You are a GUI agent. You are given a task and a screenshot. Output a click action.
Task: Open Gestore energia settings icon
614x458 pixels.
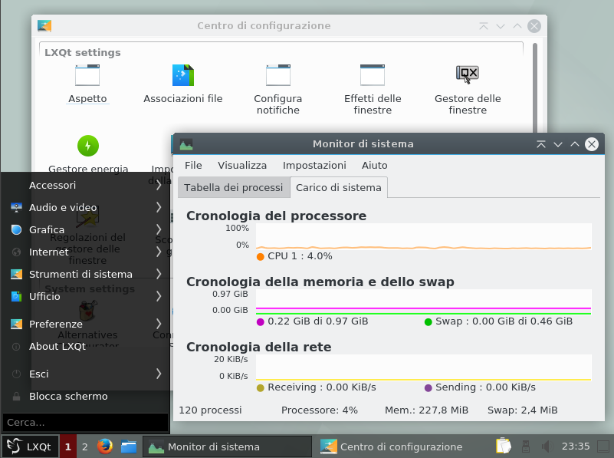pyautogui.click(x=87, y=145)
